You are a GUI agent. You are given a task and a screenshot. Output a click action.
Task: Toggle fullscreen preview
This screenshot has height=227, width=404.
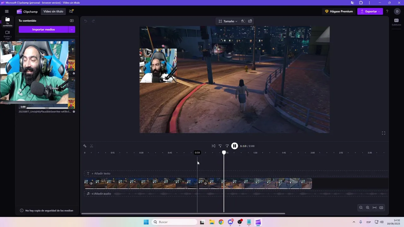pyautogui.click(x=383, y=133)
